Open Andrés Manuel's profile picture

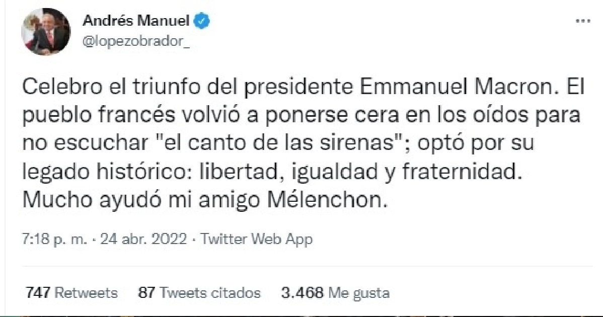[45, 32]
